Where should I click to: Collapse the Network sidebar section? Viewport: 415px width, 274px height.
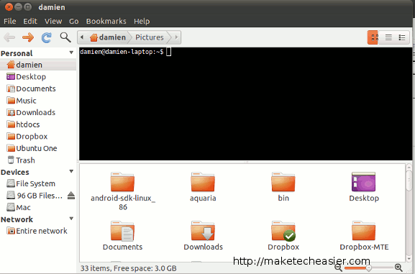coord(71,219)
